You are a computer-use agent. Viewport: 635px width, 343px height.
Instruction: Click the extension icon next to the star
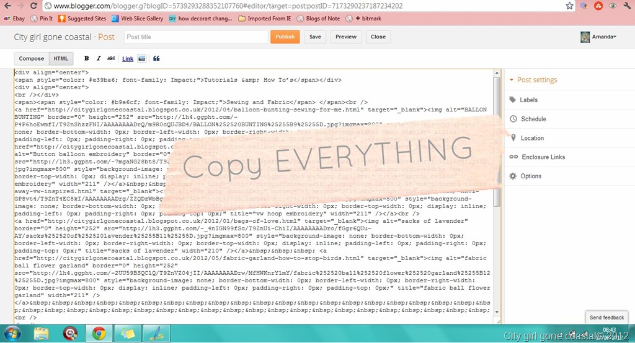[x=584, y=6]
